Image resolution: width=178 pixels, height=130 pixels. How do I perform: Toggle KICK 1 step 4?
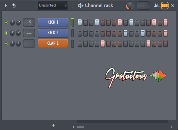97,22
